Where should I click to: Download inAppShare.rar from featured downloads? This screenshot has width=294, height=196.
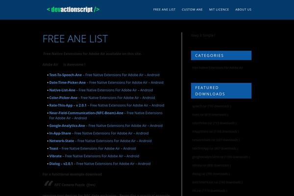216,131
